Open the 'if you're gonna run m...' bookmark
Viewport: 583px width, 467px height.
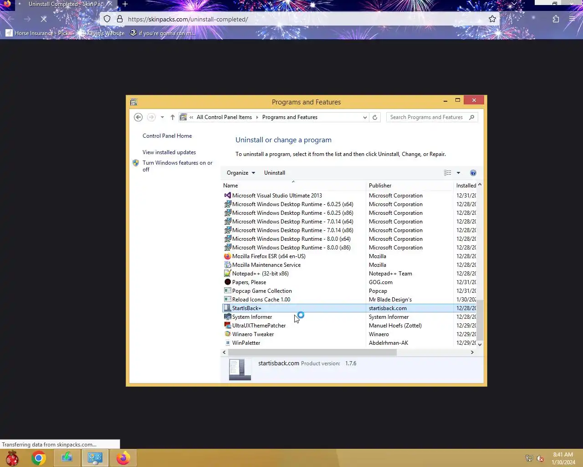163,33
